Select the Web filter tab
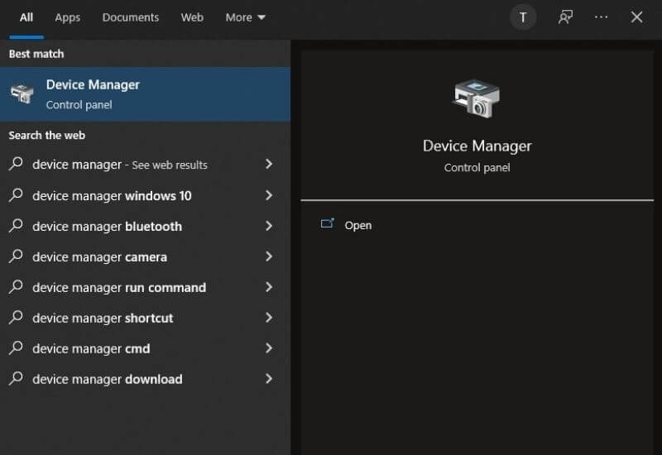 [192, 17]
